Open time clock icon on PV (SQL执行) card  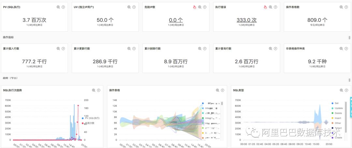coord(63,7)
